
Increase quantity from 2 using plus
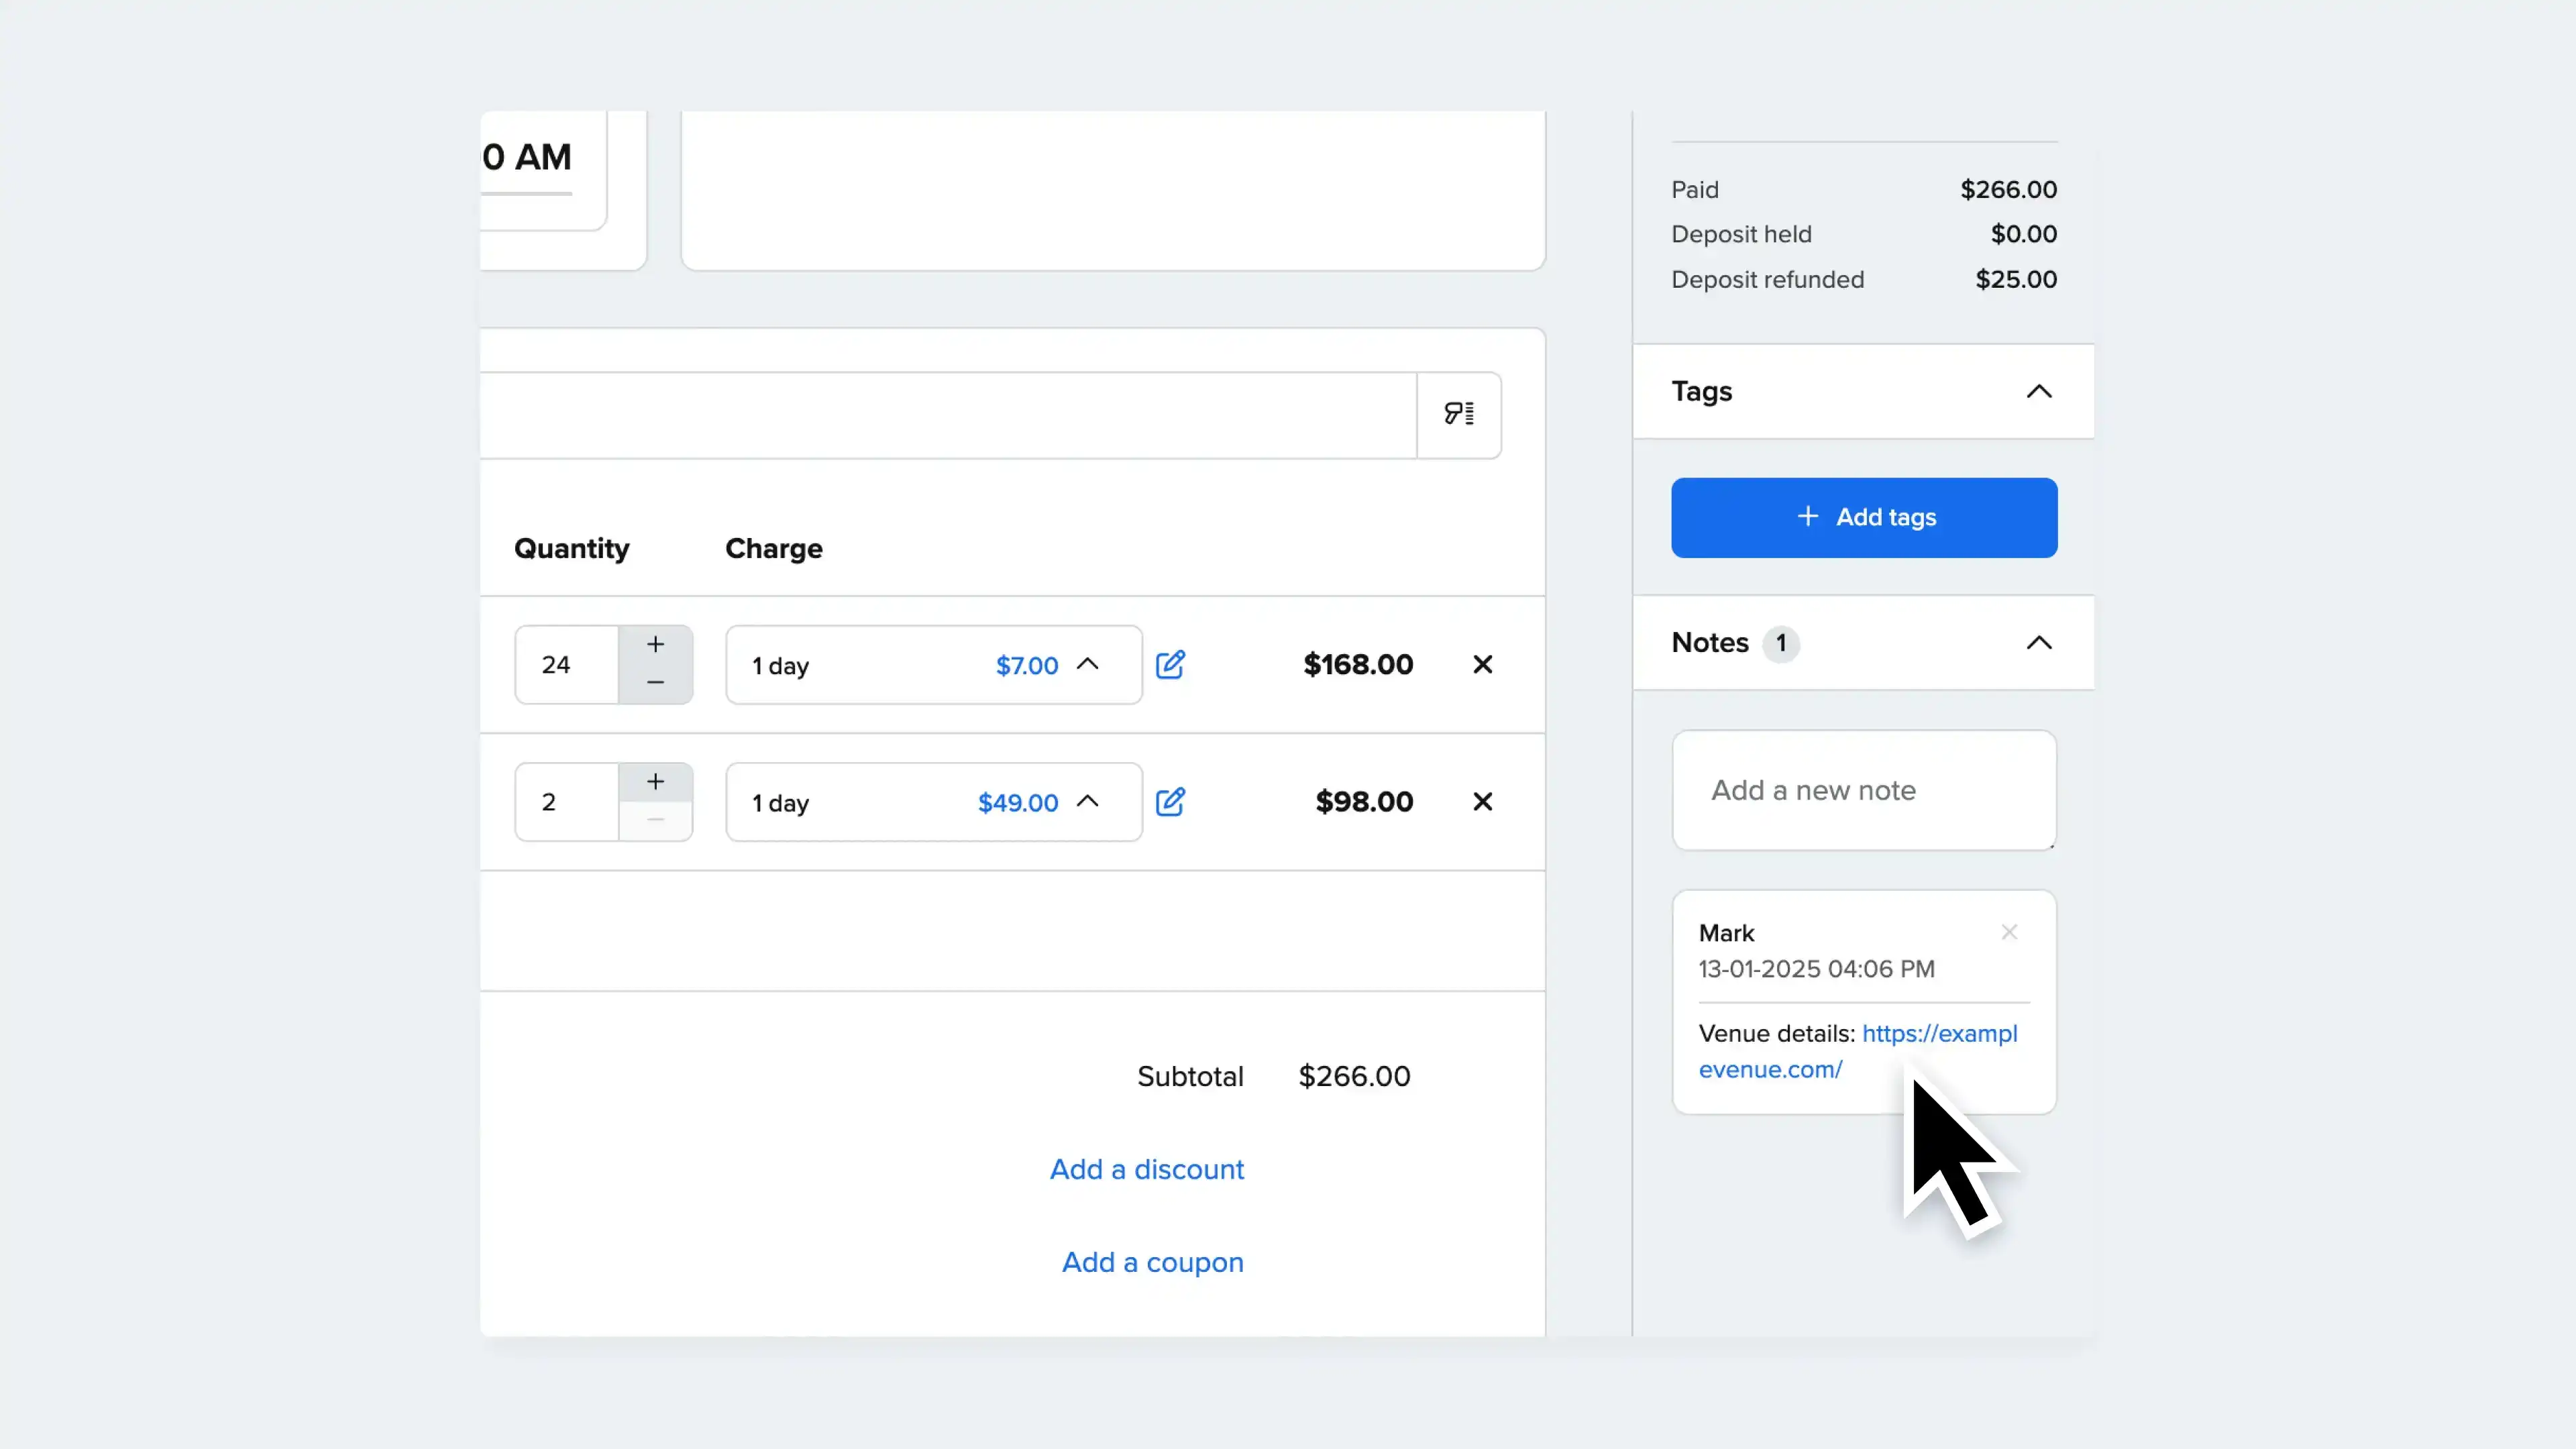point(656,781)
